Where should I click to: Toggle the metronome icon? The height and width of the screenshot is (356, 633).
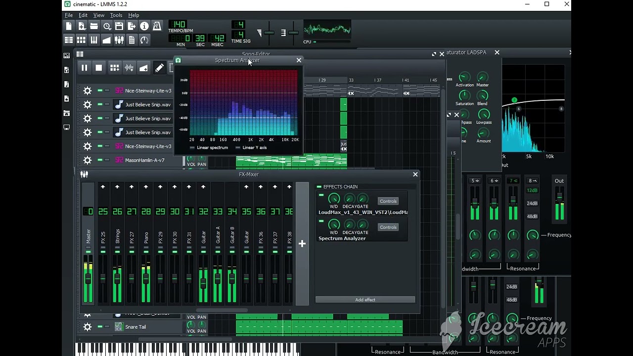(x=157, y=26)
